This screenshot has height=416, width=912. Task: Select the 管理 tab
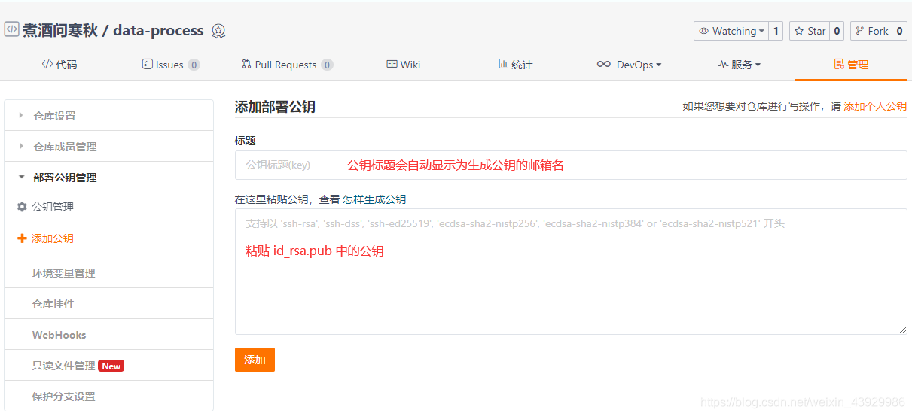click(851, 65)
